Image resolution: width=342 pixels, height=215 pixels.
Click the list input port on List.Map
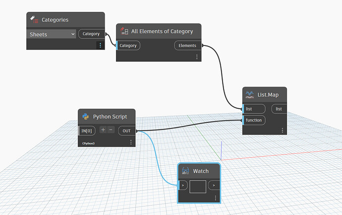[x=254, y=109]
